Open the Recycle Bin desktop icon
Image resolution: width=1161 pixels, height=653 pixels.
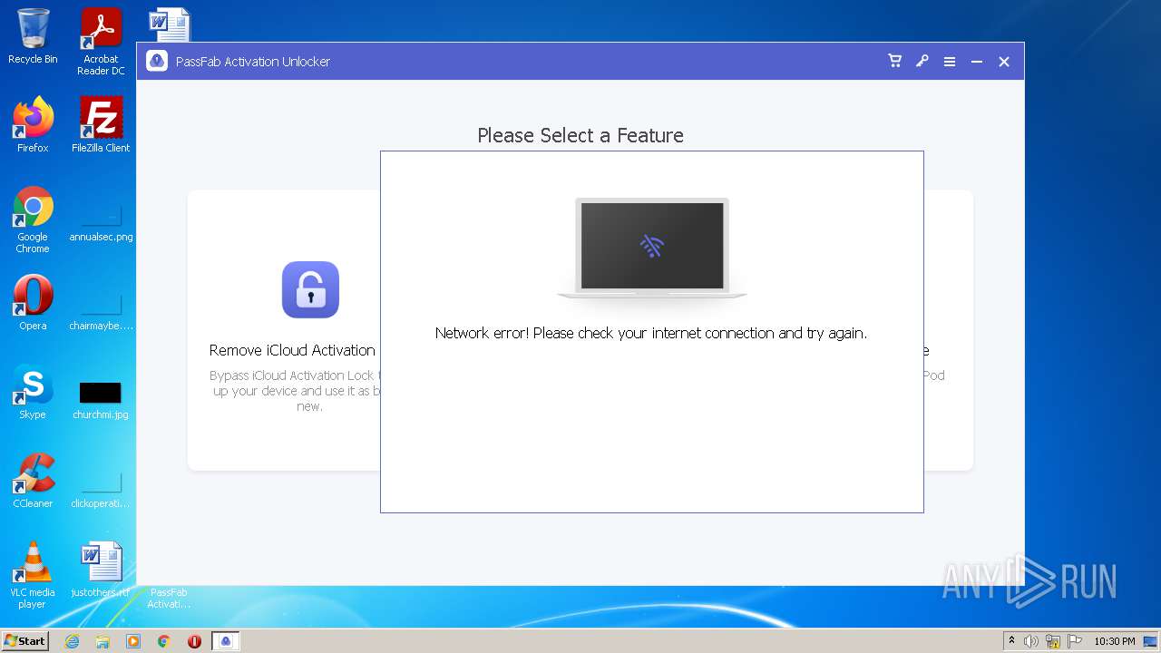click(x=33, y=36)
